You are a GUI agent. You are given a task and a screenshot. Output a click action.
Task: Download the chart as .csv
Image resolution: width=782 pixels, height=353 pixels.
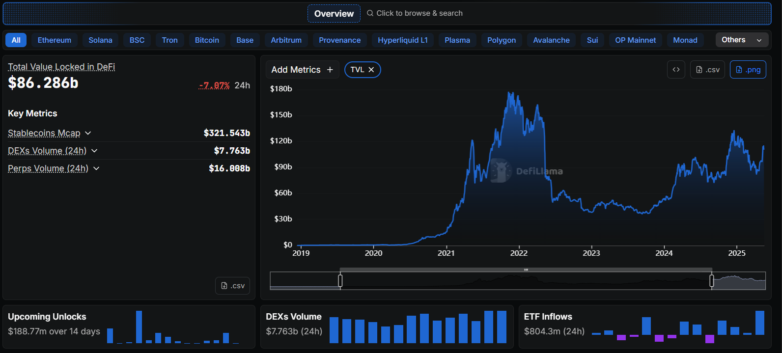click(707, 70)
